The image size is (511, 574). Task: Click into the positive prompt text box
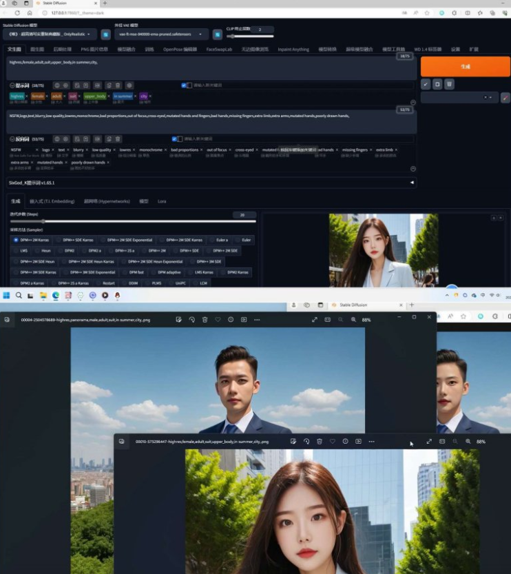click(211, 68)
